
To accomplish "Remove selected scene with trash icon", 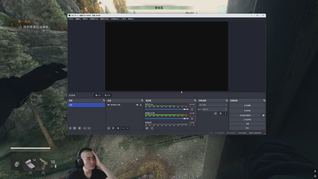I will [75, 128].
